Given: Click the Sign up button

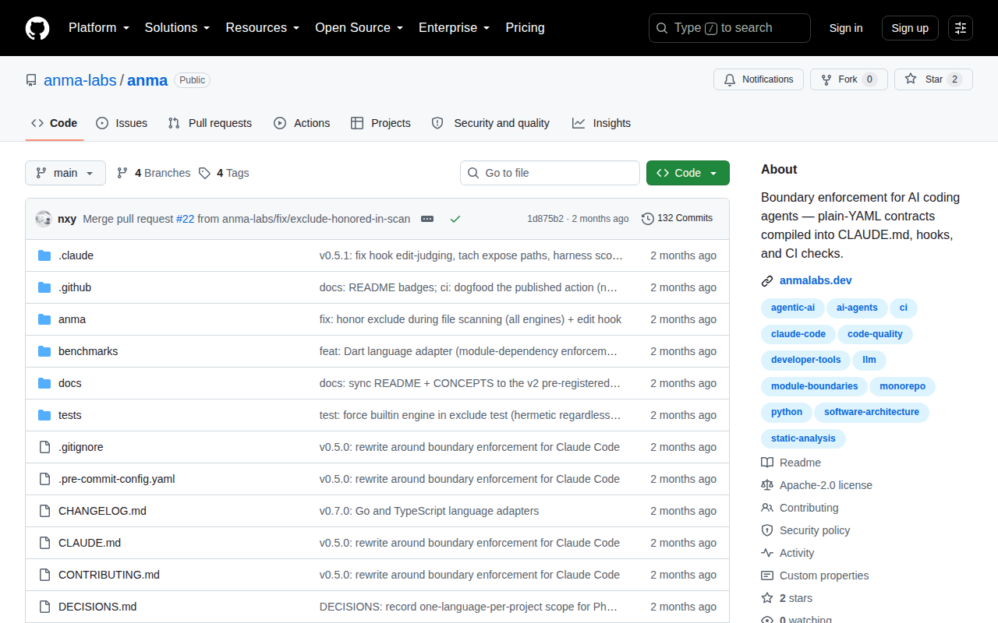Looking at the screenshot, I should [910, 28].
